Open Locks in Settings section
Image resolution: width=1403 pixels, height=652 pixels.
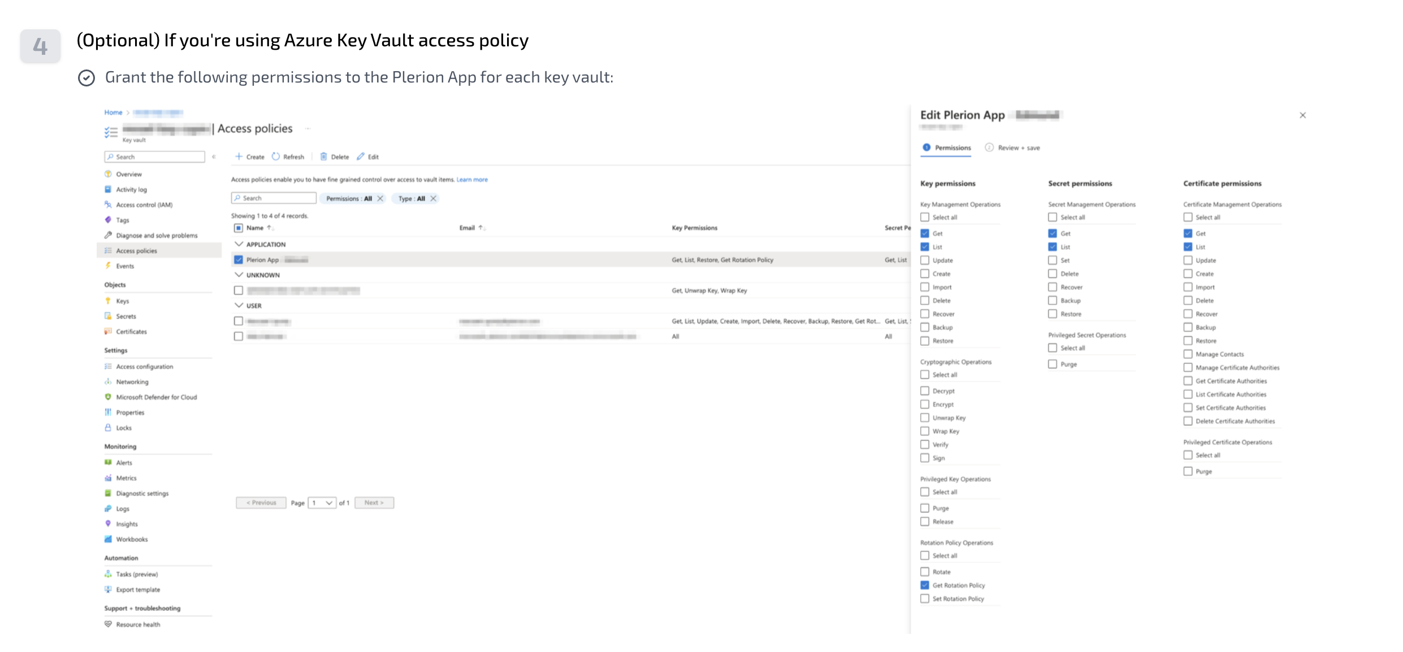124,428
